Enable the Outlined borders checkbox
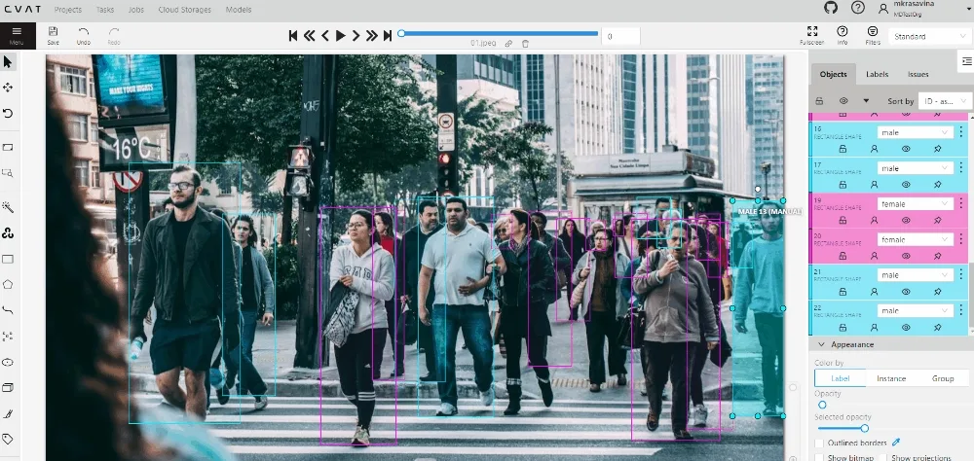 tap(819, 443)
